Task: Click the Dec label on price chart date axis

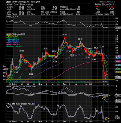Action: point(65,84)
